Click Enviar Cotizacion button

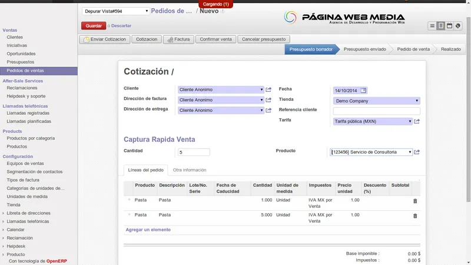[105, 39]
